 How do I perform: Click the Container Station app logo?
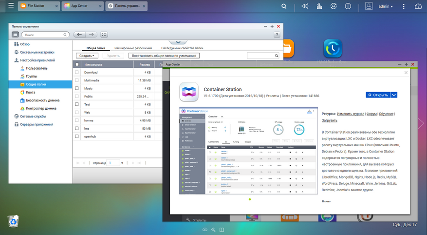click(189, 92)
